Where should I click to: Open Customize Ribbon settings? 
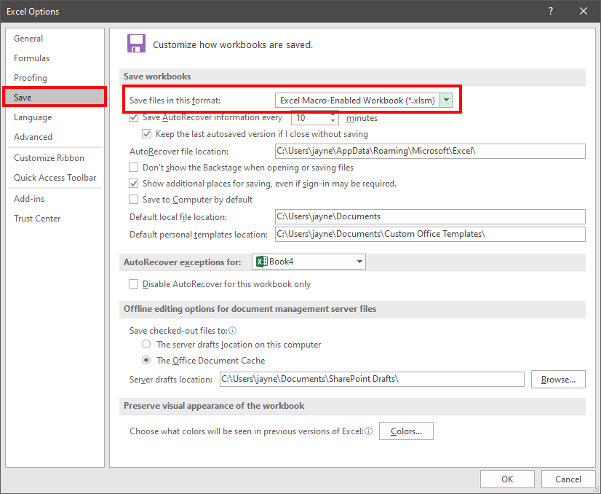click(55, 158)
